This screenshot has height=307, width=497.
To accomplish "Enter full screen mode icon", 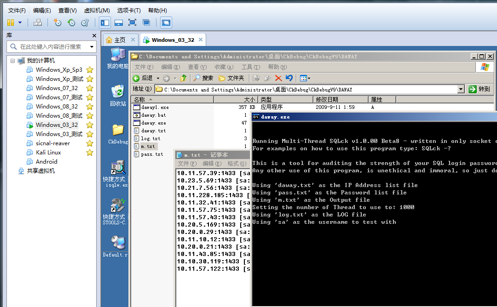I will tap(132, 23).
